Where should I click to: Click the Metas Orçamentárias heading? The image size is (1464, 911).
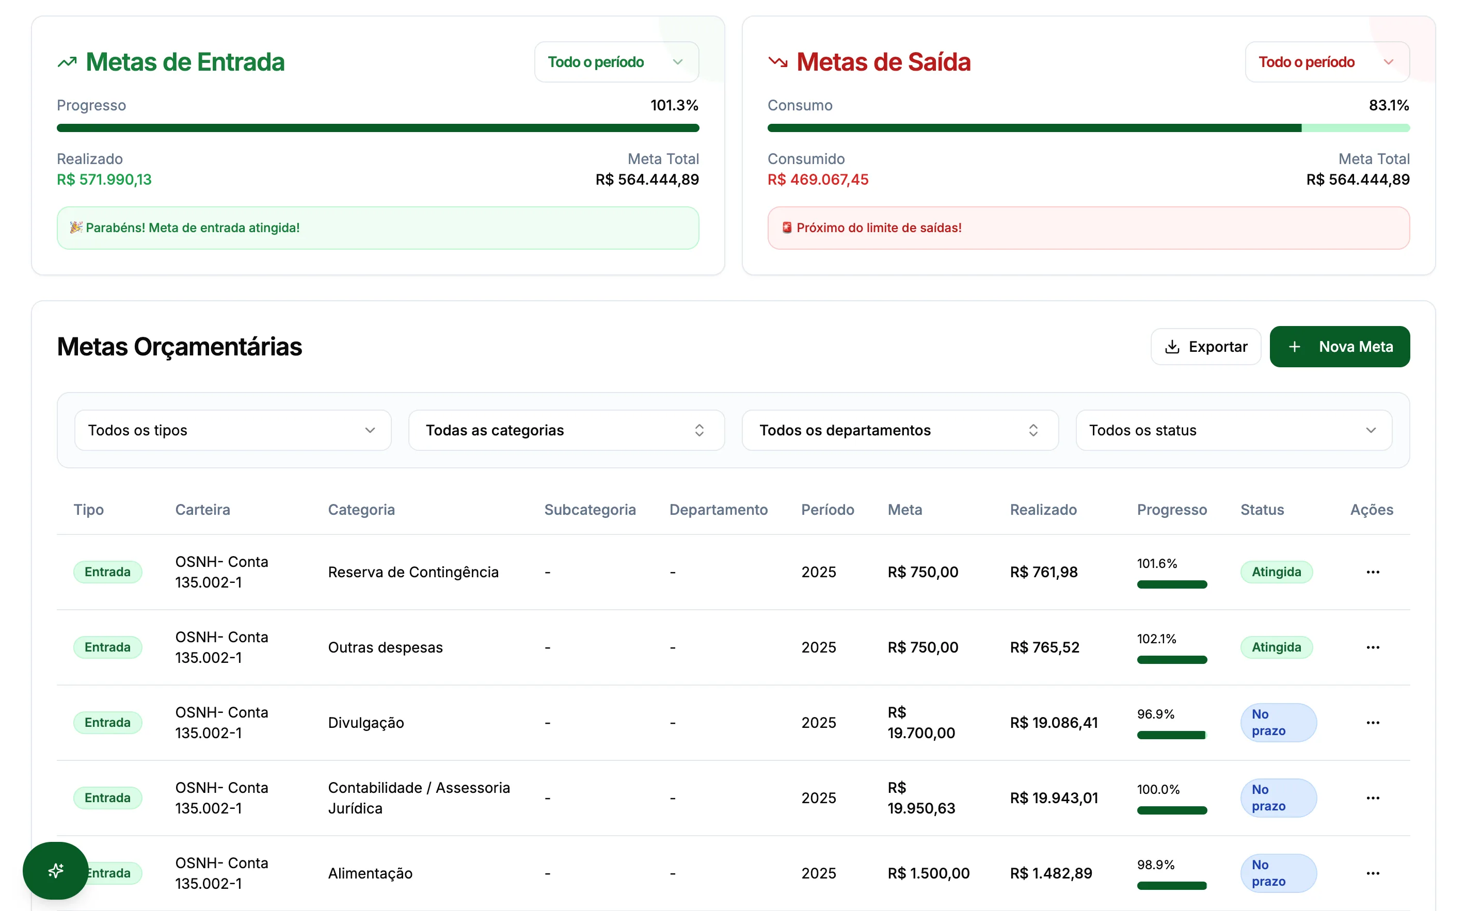tap(179, 347)
